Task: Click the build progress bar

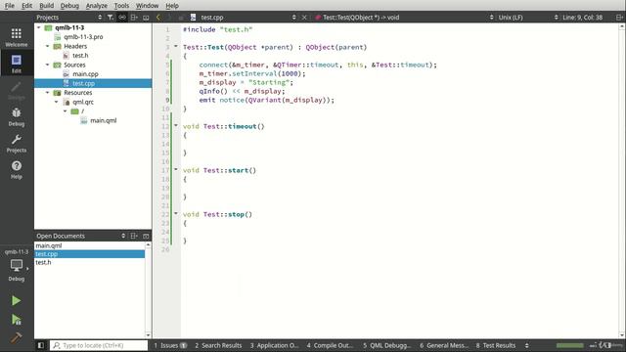Action: [569, 345]
